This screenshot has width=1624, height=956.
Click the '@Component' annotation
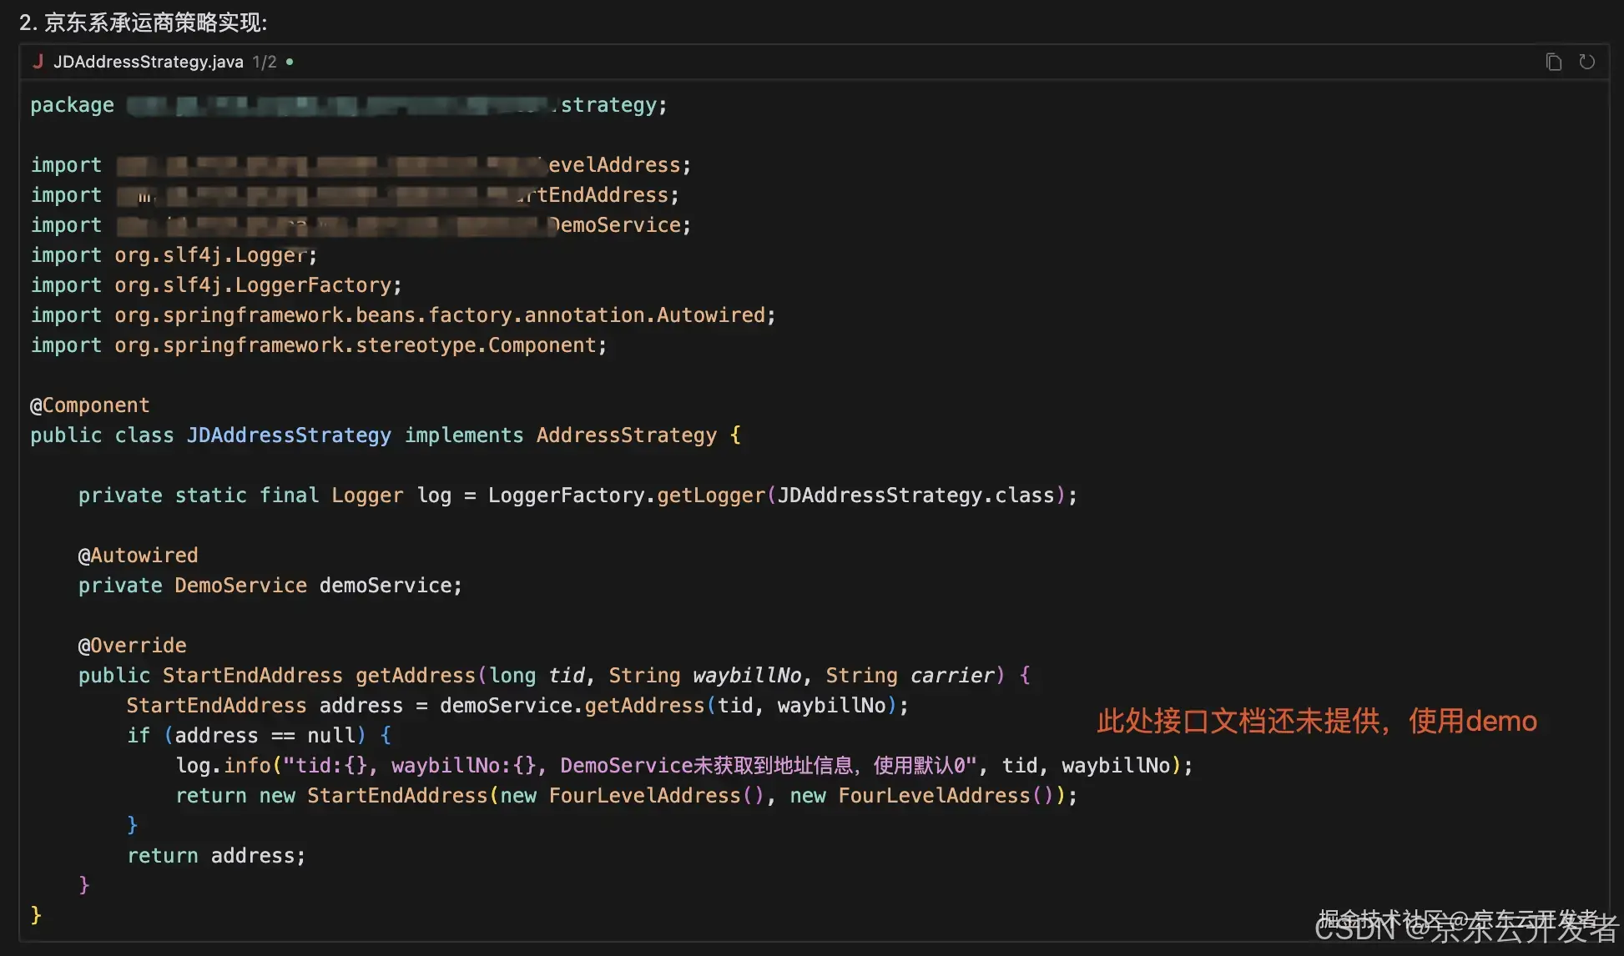[90, 405]
